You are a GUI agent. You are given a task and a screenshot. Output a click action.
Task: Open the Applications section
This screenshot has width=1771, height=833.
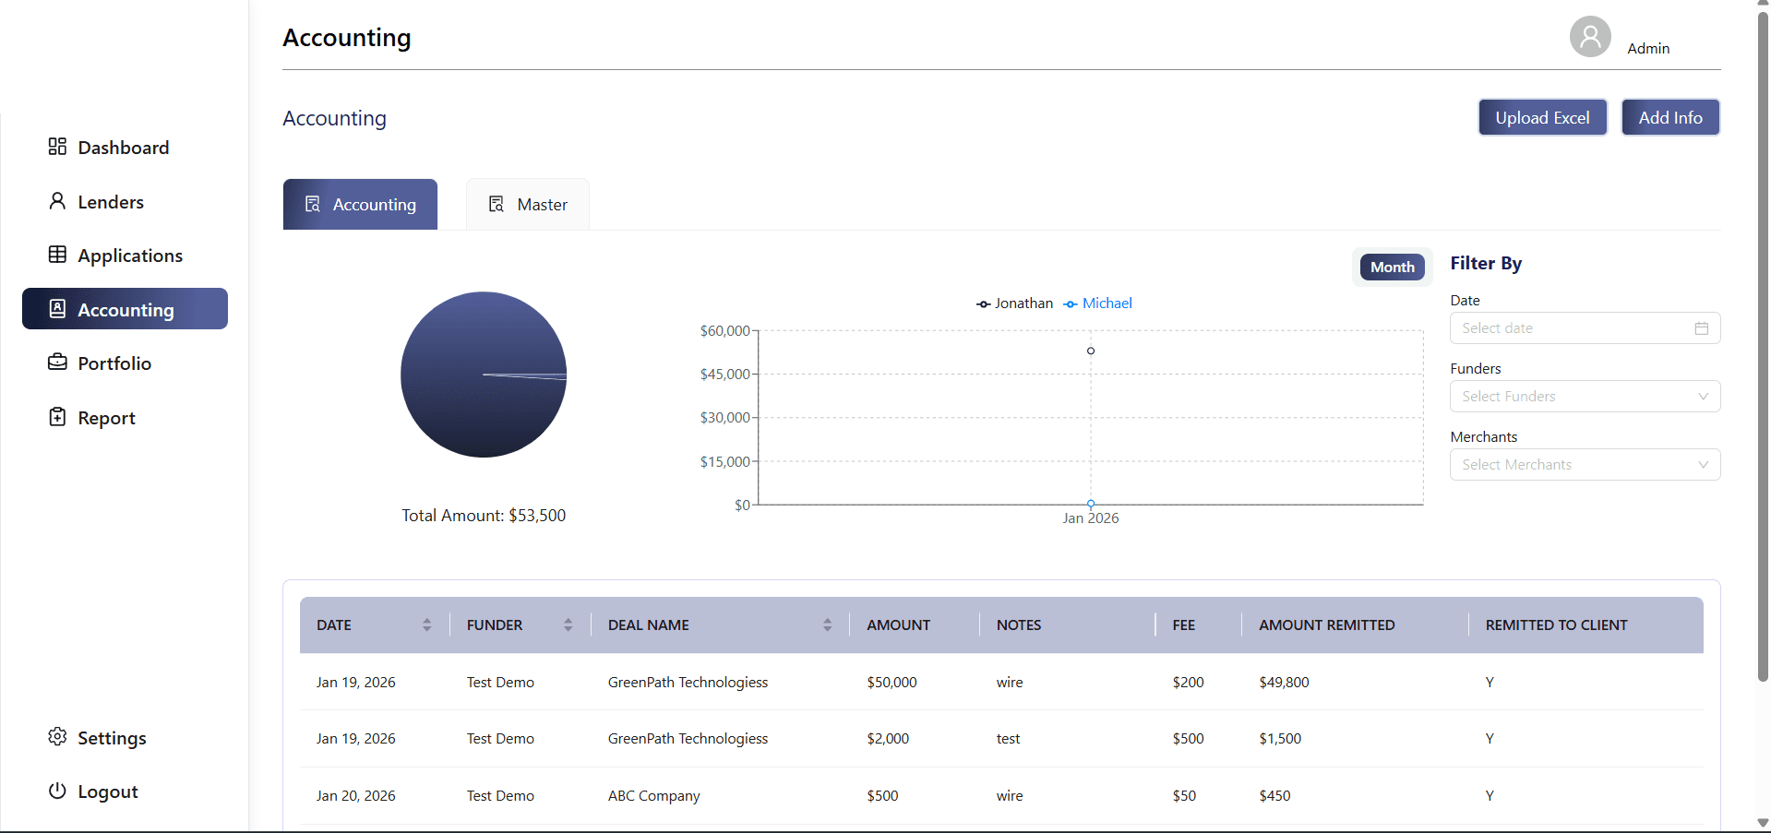pos(125,256)
